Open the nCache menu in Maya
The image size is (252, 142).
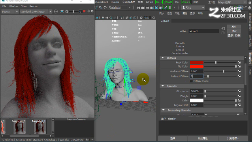point(115,2)
